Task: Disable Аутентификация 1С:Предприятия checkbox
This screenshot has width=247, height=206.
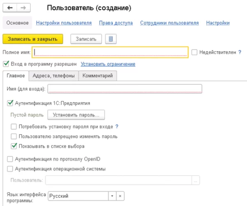Action: tap(10, 103)
